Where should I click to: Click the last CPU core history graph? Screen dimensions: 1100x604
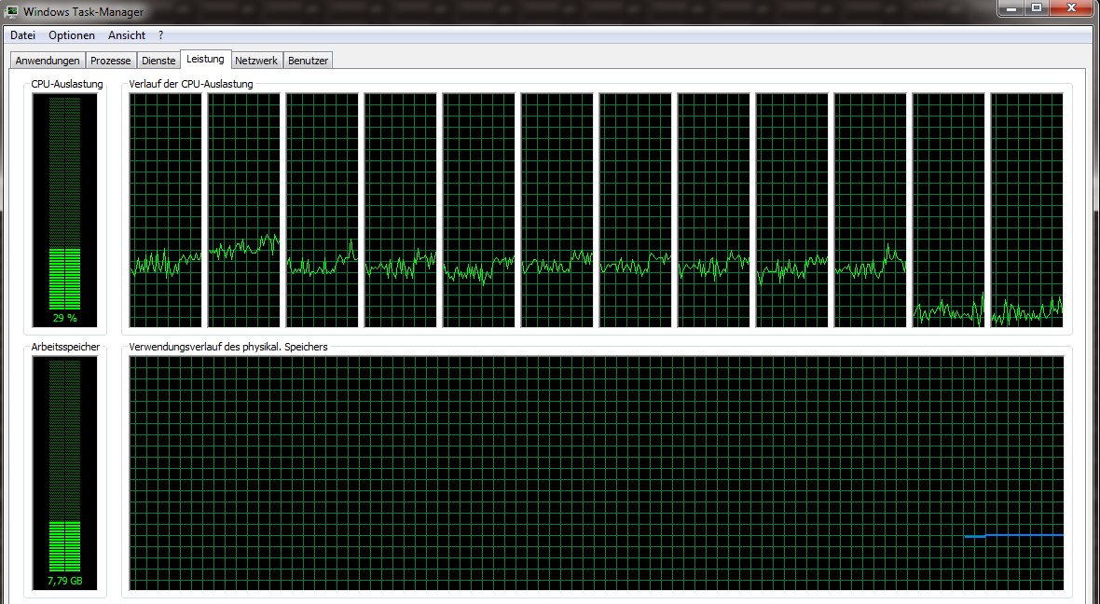[x=1027, y=211]
